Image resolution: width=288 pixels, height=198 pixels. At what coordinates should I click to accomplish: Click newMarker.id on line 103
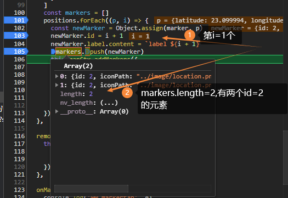coord(72,36)
